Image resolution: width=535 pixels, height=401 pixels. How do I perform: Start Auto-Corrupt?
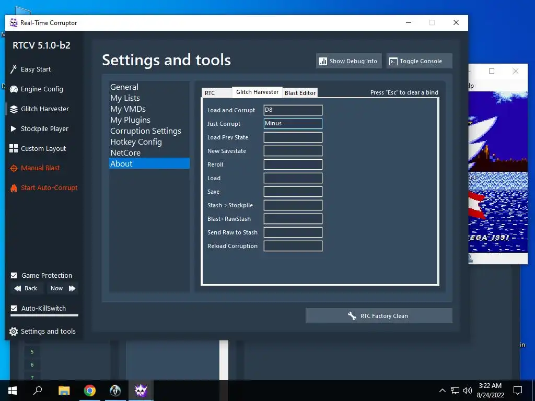tap(44, 187)
